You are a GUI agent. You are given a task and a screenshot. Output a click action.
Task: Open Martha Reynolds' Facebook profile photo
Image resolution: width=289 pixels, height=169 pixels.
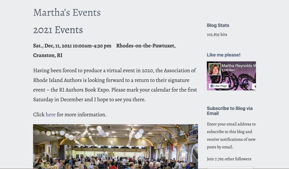pyautogui.click(x=214, y=69)
